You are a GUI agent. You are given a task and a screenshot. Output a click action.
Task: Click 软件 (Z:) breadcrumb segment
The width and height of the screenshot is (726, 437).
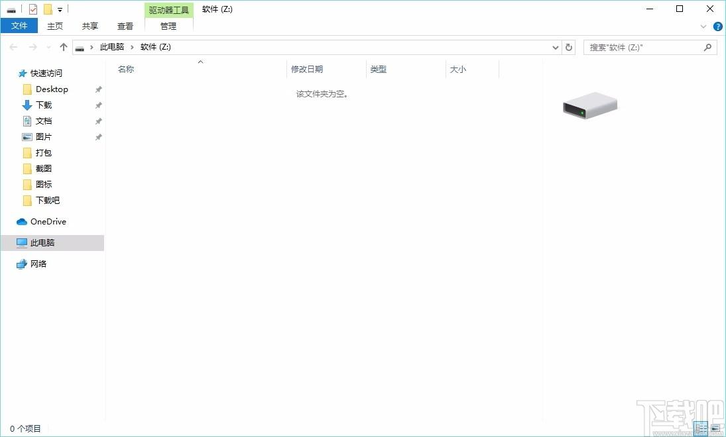[156, 47]
